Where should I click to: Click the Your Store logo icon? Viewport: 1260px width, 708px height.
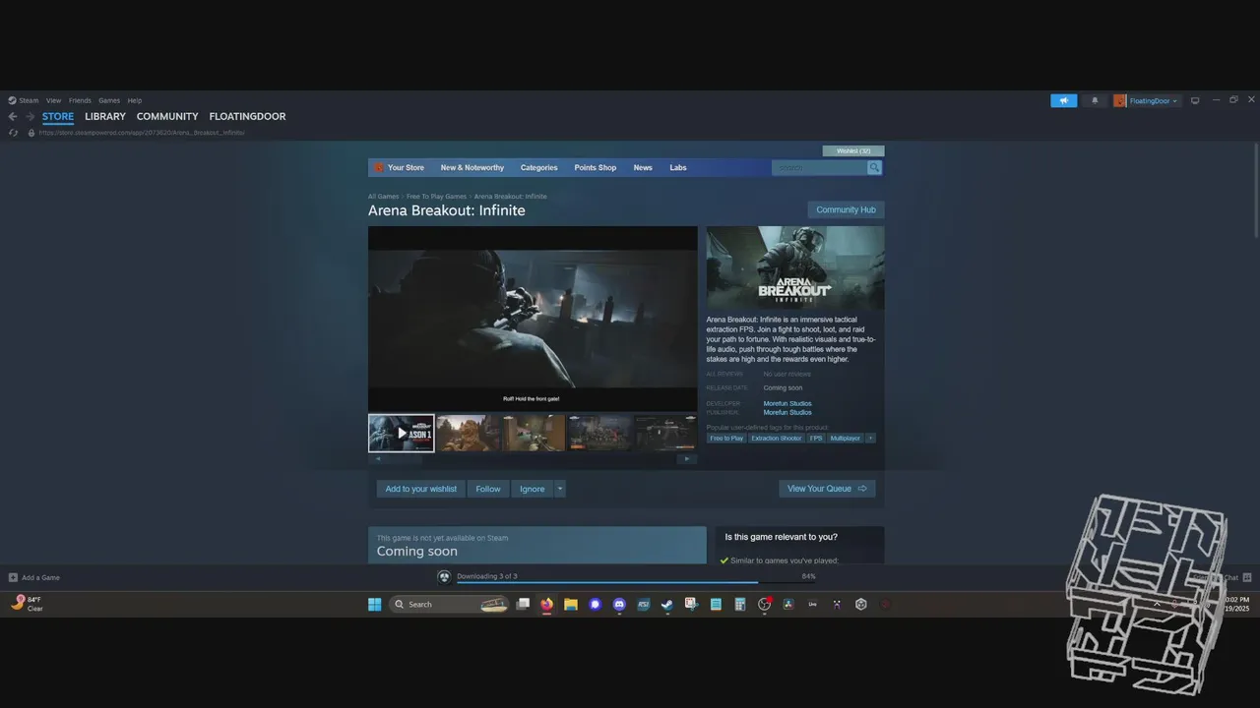point(379,167)
